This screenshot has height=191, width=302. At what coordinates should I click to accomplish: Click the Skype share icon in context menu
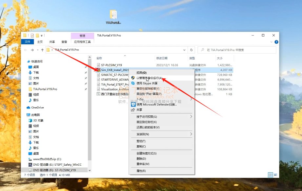(133, 83)
